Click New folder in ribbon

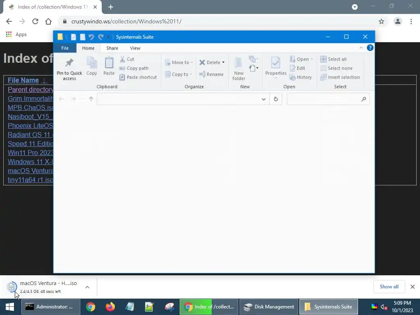(238, 68)
